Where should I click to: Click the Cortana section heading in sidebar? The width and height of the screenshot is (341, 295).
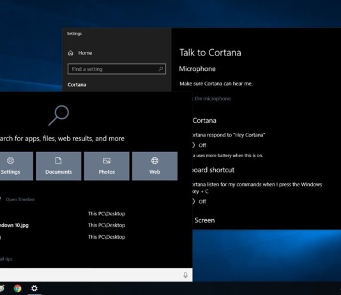pyautogui.click(x=77, y=84)
